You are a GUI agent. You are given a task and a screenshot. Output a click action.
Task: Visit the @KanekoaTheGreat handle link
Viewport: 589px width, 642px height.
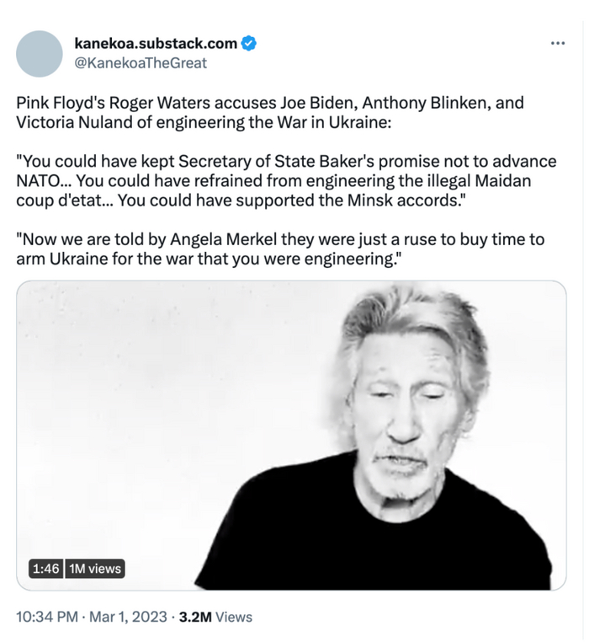click(x=141, y=62)
